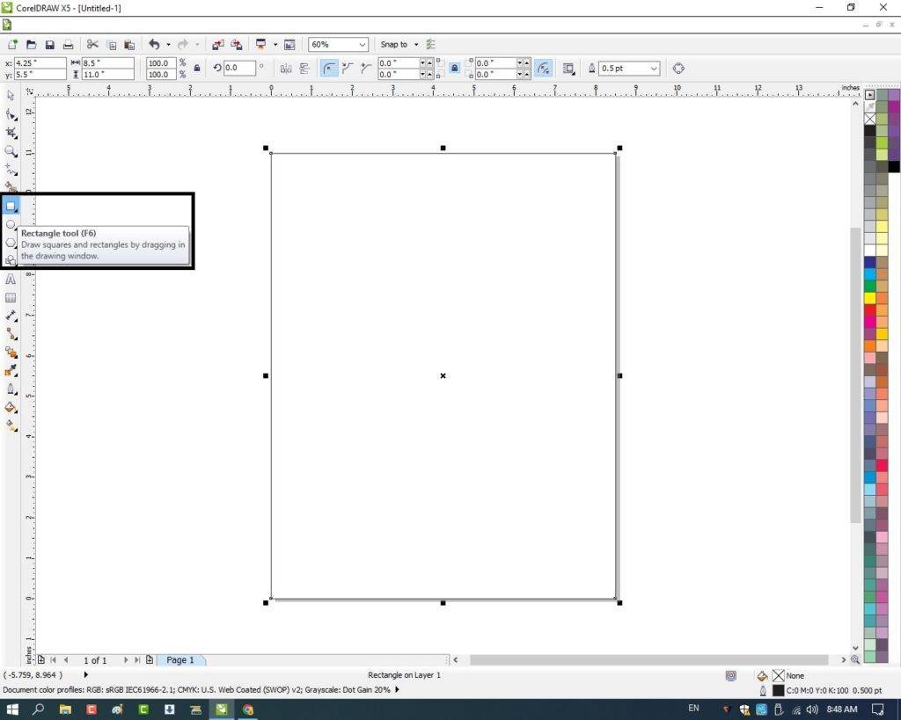
Task: Save the document with the floppy icon
Action: (50, 44)
